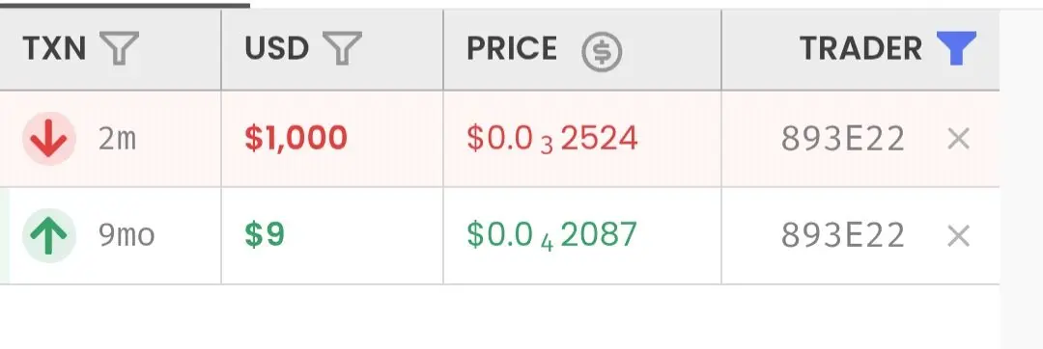This screenshot has width=1043, height=349.
Task: Click the red sell arrow icon
Action: click(49, 139)
